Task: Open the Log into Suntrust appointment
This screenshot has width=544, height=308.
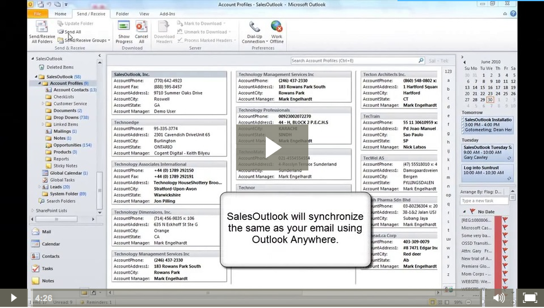Action: [487, 172]
